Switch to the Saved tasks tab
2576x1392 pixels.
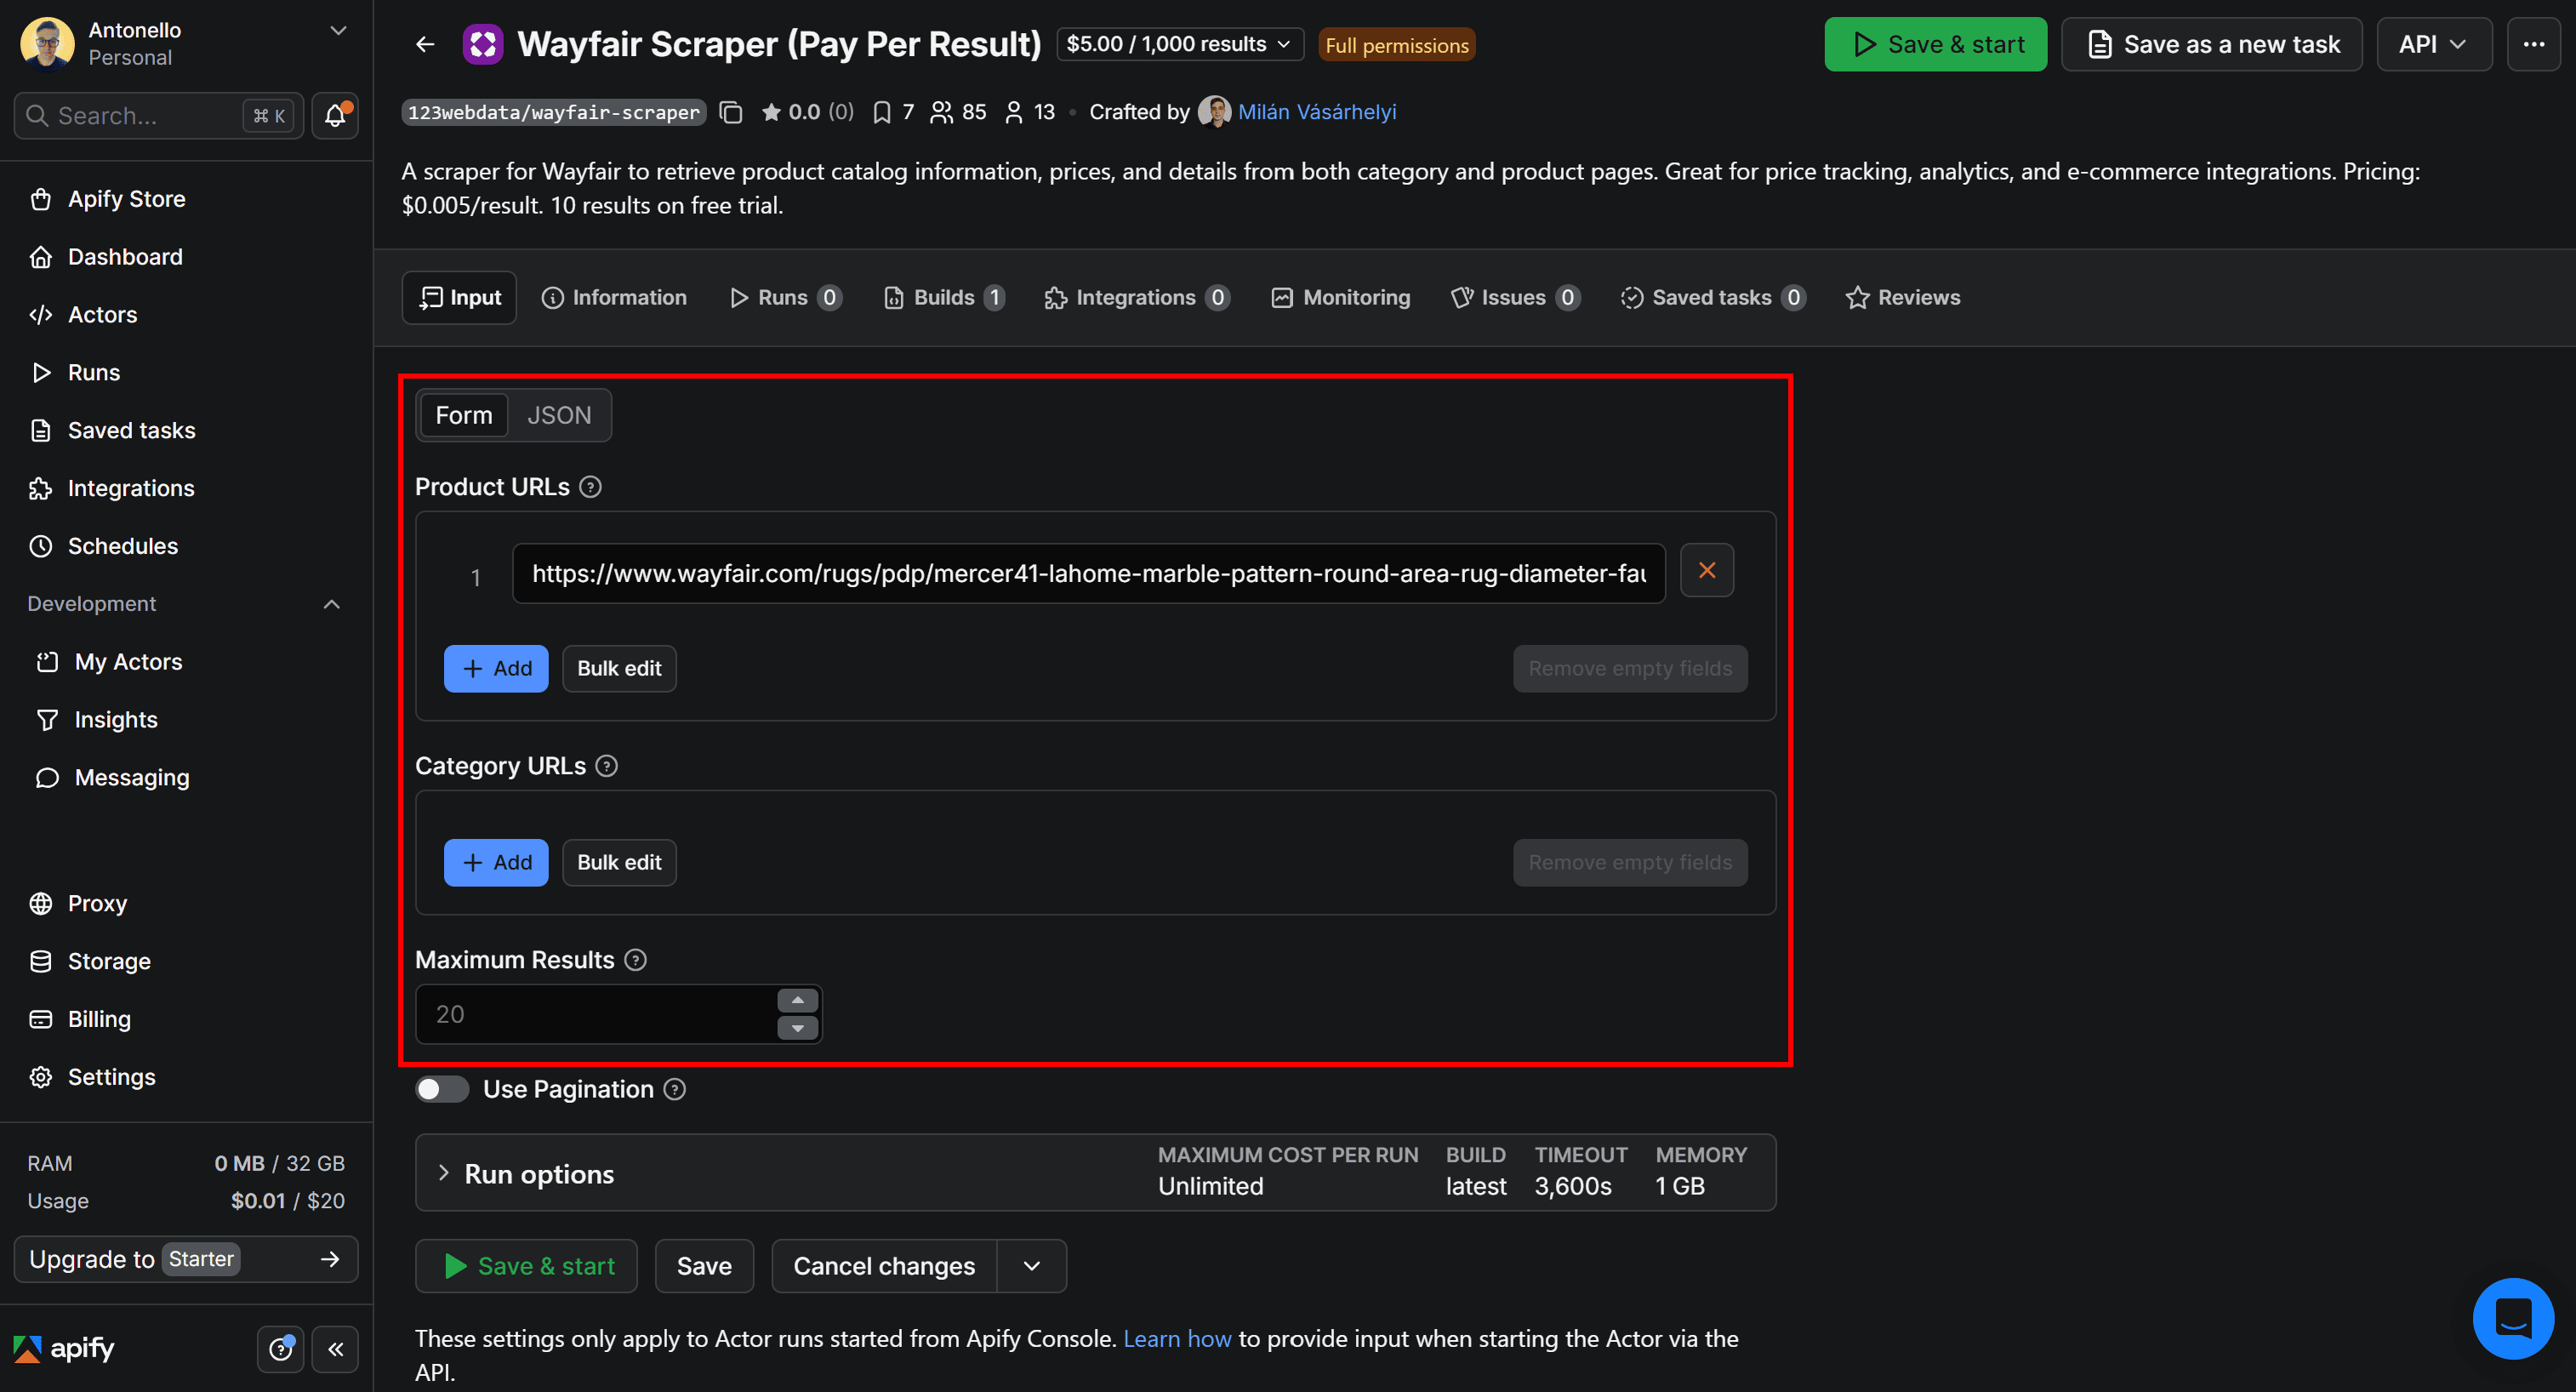click(1713, 298)
